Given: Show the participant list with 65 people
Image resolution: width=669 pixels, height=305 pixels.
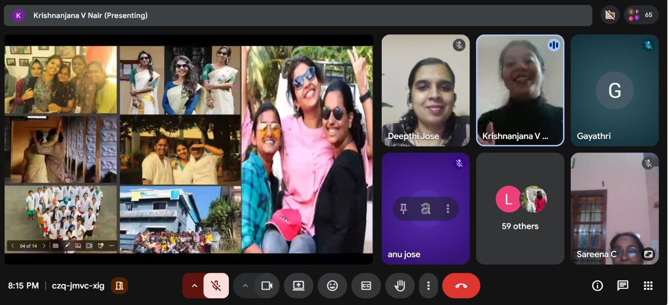Looking at the screenshot, I should tap(641, 15).
